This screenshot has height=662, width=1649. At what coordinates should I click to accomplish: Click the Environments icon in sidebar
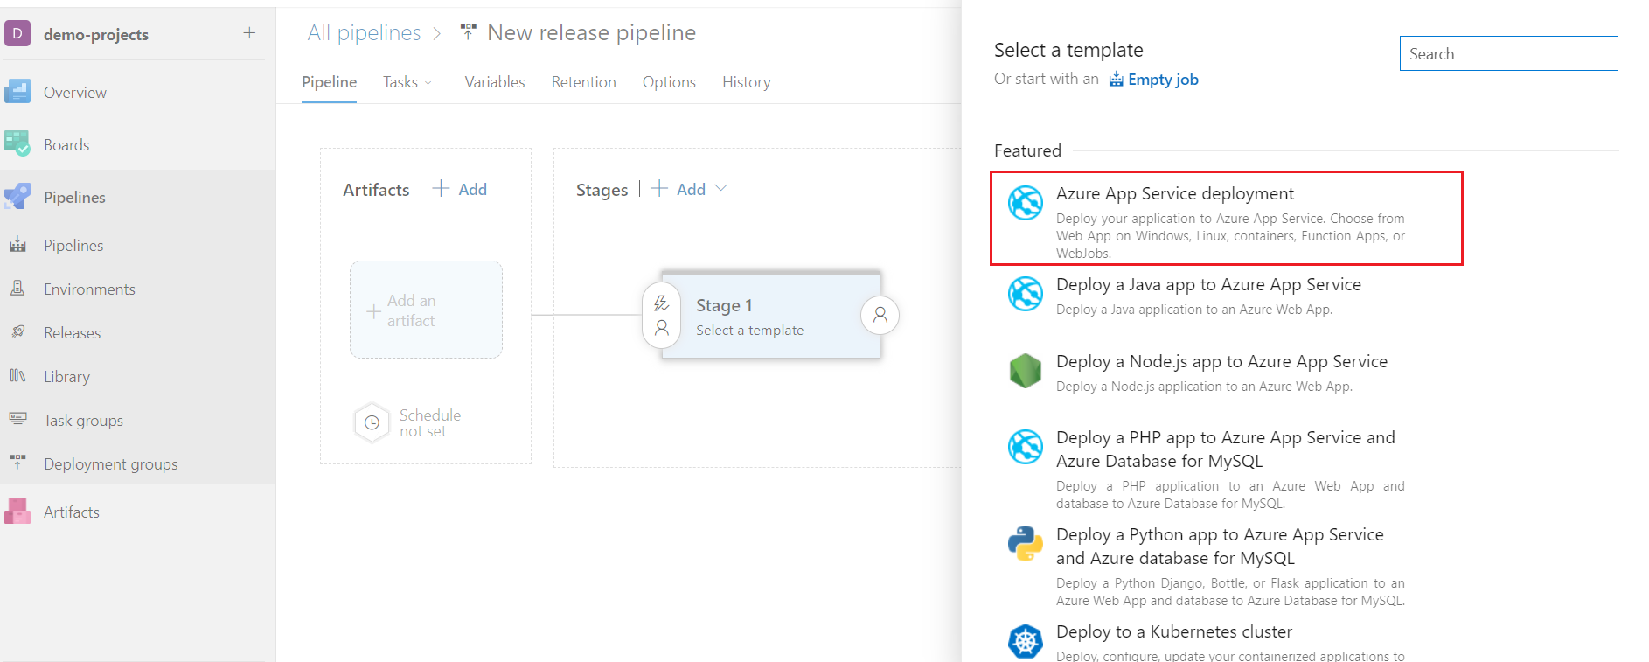point(17,289)
